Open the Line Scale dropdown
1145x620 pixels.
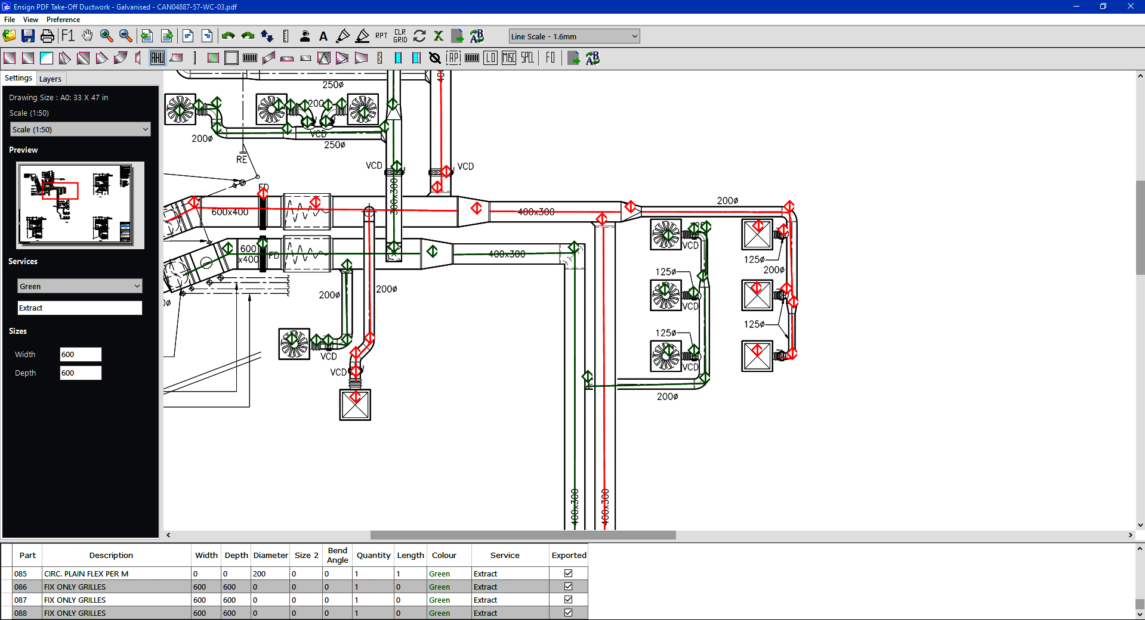pos(574,36)
